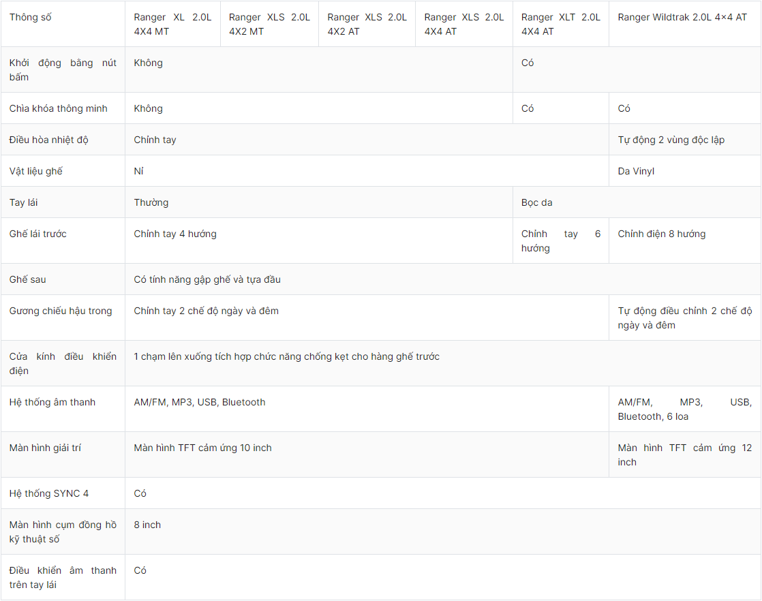Screen dimensions: 762x601
Task: Click "Tự động 2 vùng độc lập"
Action: [671, 140]
